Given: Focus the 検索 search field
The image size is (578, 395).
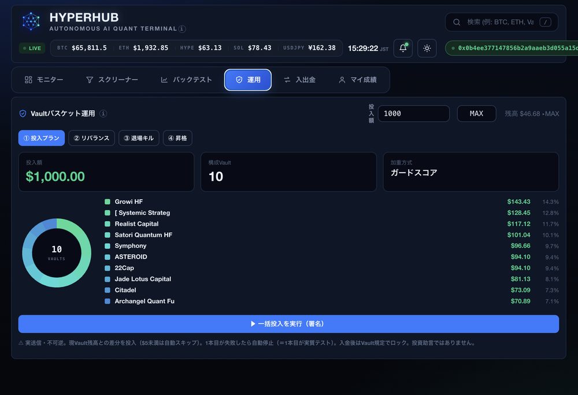Looking at the screenshot, I should click(x=501, y=22).
